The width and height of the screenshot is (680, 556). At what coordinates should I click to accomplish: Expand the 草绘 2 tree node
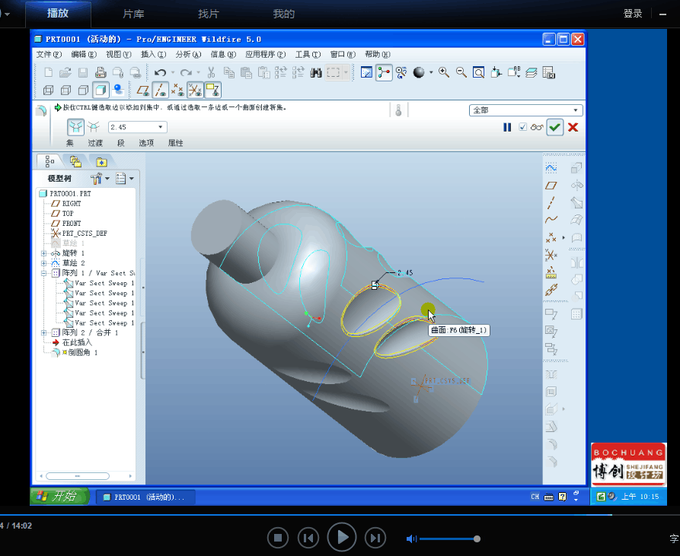click(x=44, y=263)
